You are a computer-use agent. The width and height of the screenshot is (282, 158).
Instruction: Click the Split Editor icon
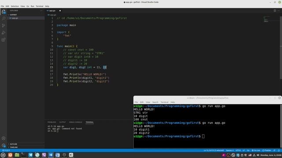coord(275,11)
